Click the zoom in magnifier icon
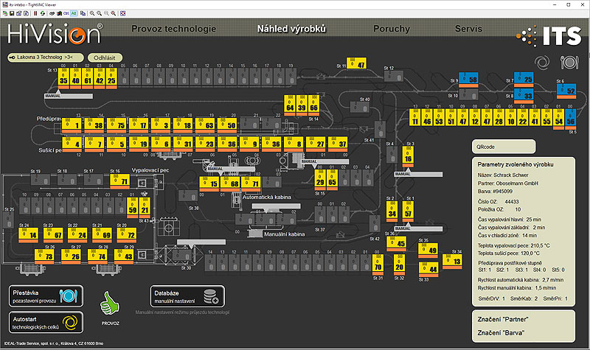The width and height of the screenshot is (590, 350). [91, 13]
